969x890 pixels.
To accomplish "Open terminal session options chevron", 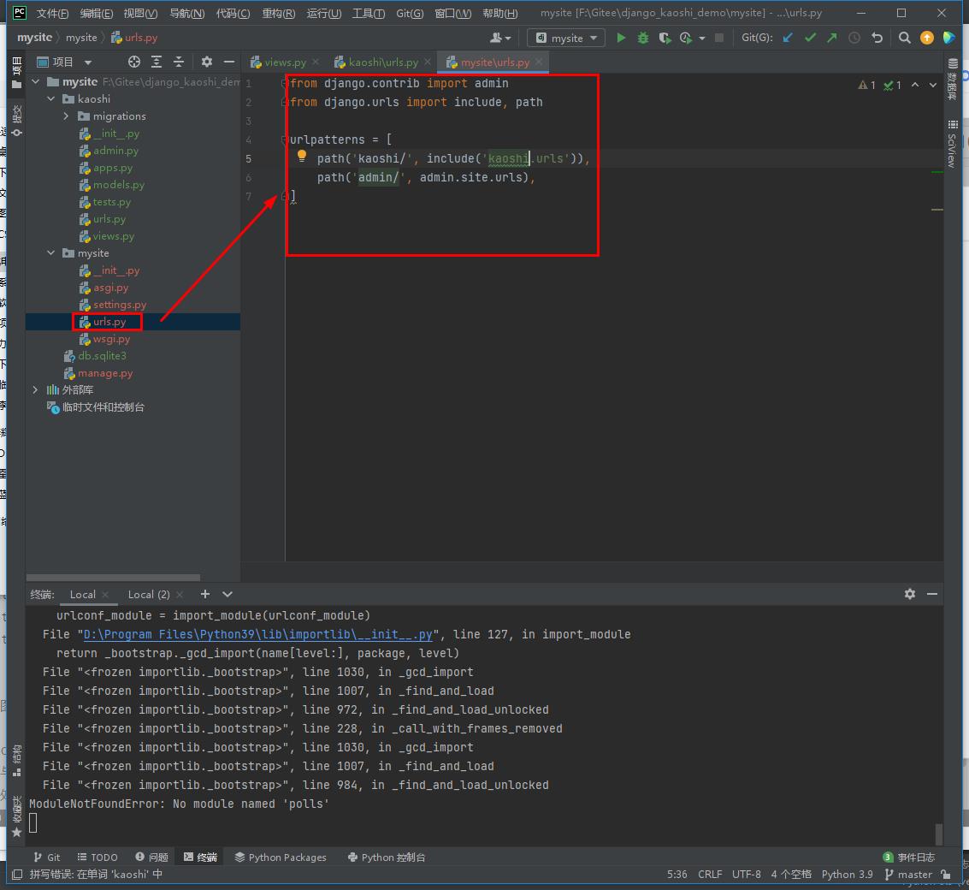I will point(227,594).
